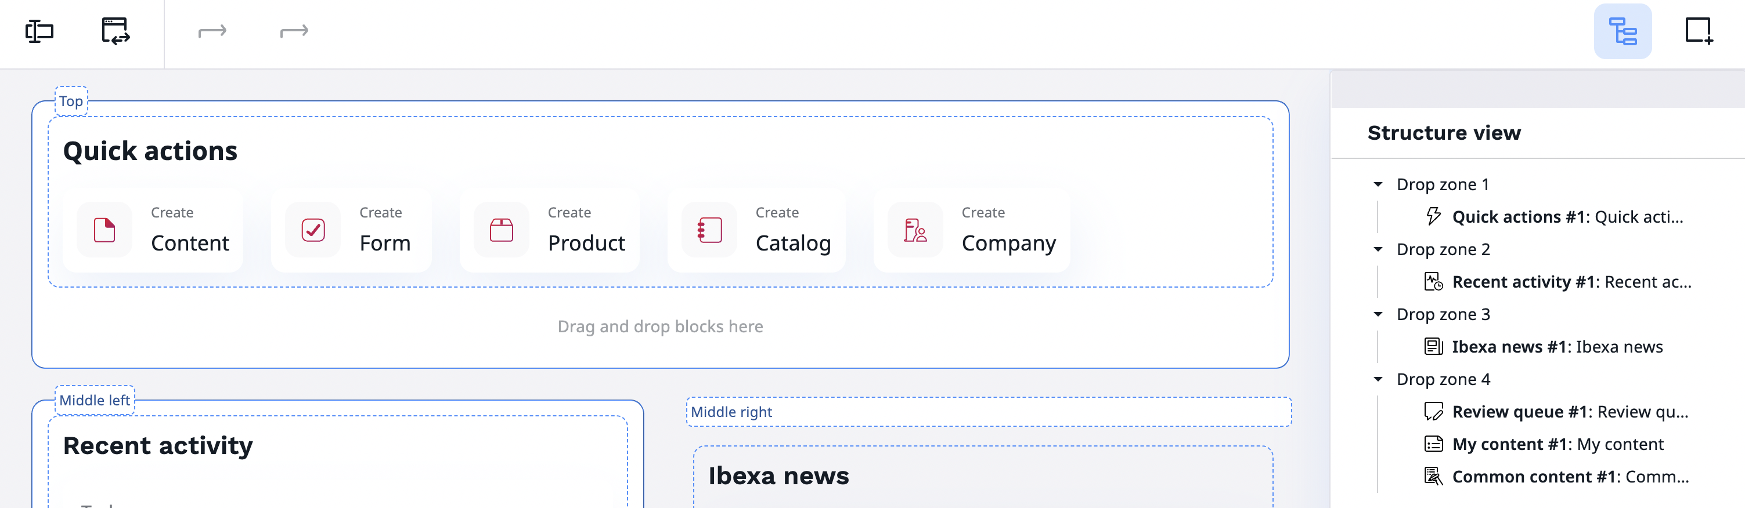Click the Create Catalog notebook icon
This screenshot has height=508, width=1745.
point(709,230)
